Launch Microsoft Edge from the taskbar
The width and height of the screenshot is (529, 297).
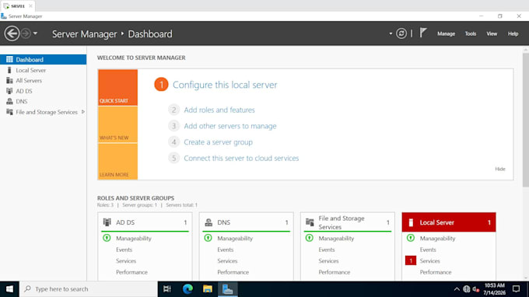[187, 289]
